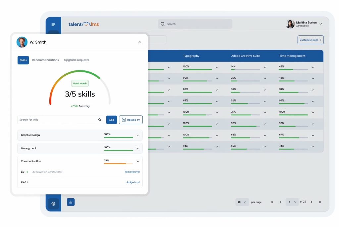Click the settings gear icon in the sidebar
Viewport: 339px width, 227px height.
(x=53, y=204)
